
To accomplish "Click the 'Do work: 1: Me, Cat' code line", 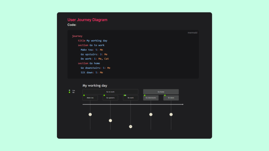I will [95, 59].
